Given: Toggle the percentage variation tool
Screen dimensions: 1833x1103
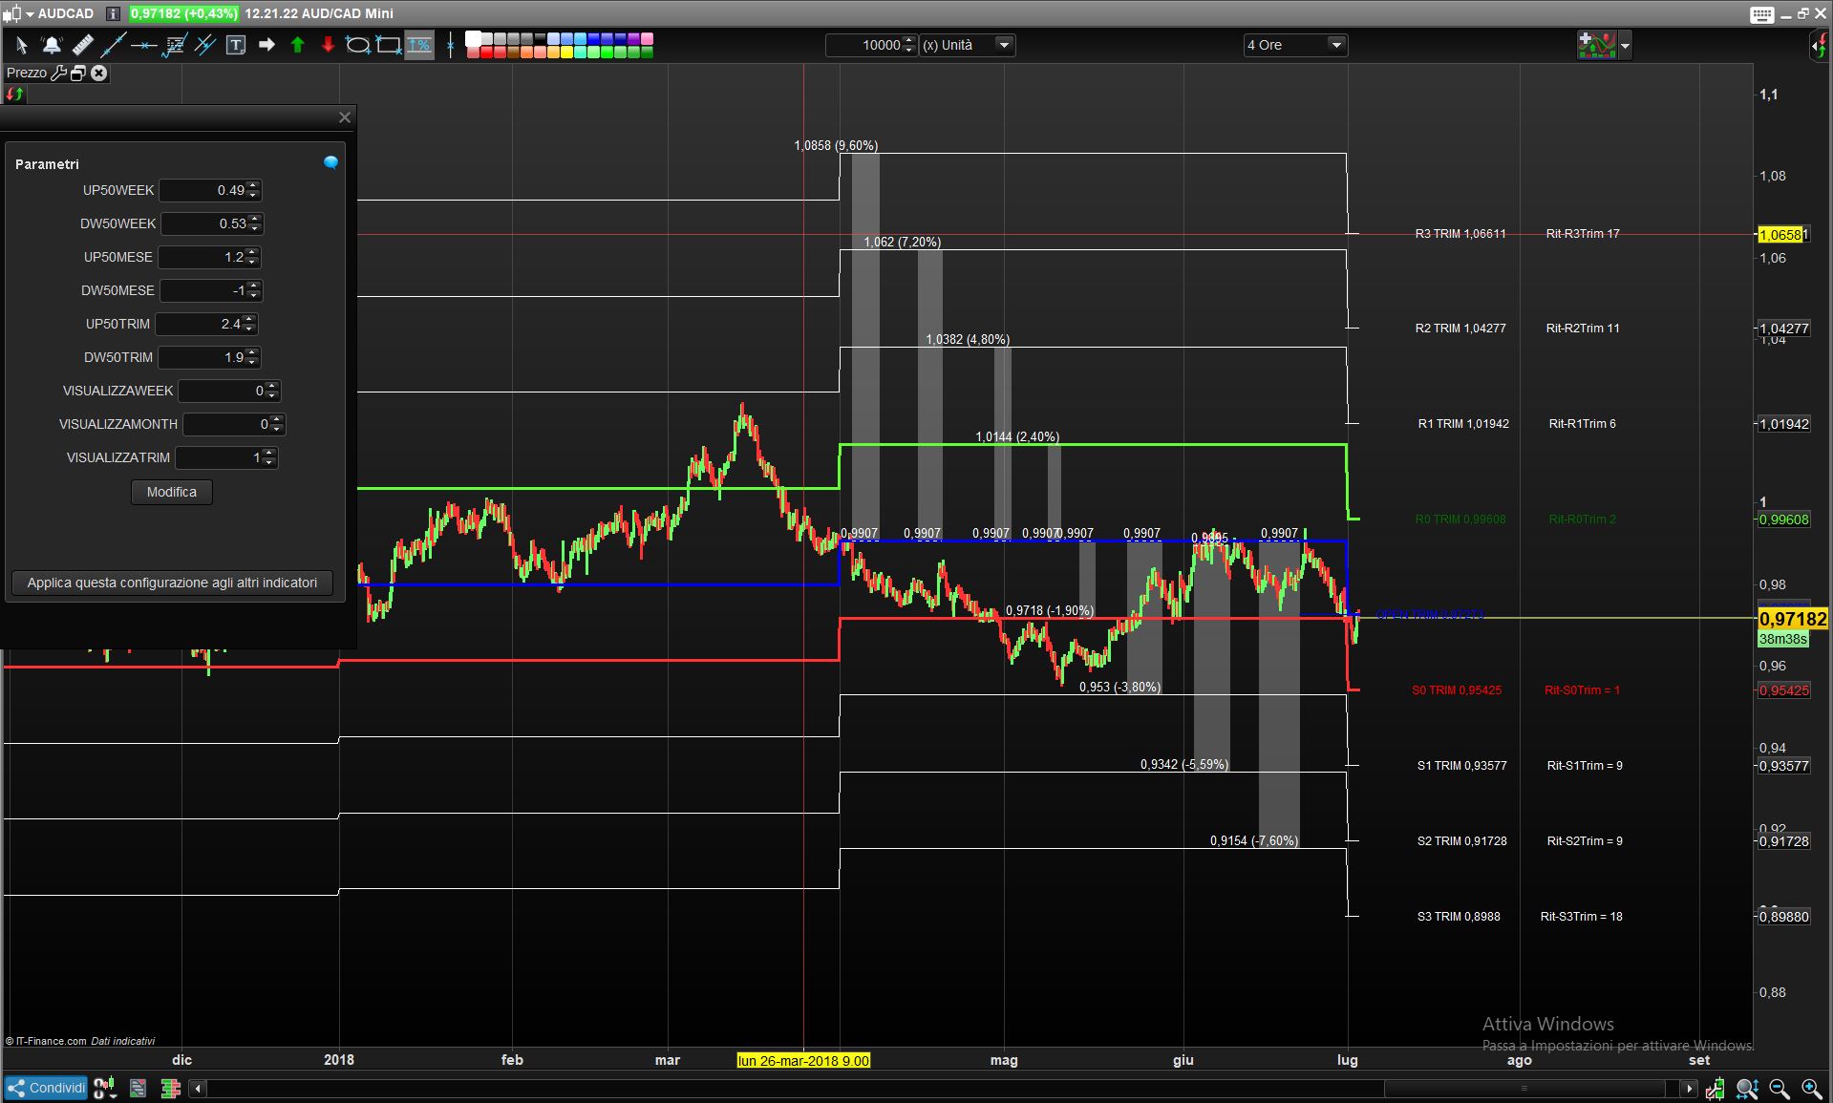Looking at the screenshot, I should (418, 45).
